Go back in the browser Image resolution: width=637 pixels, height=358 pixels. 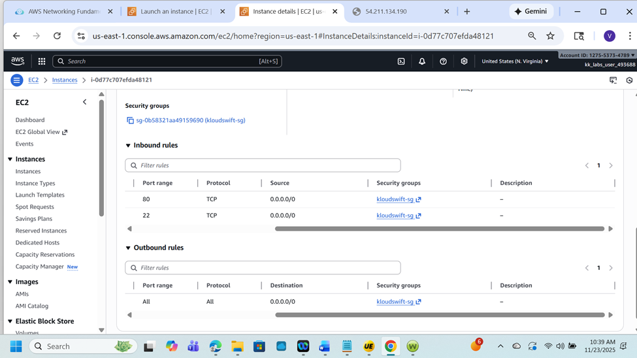click(x=16, y=36)
